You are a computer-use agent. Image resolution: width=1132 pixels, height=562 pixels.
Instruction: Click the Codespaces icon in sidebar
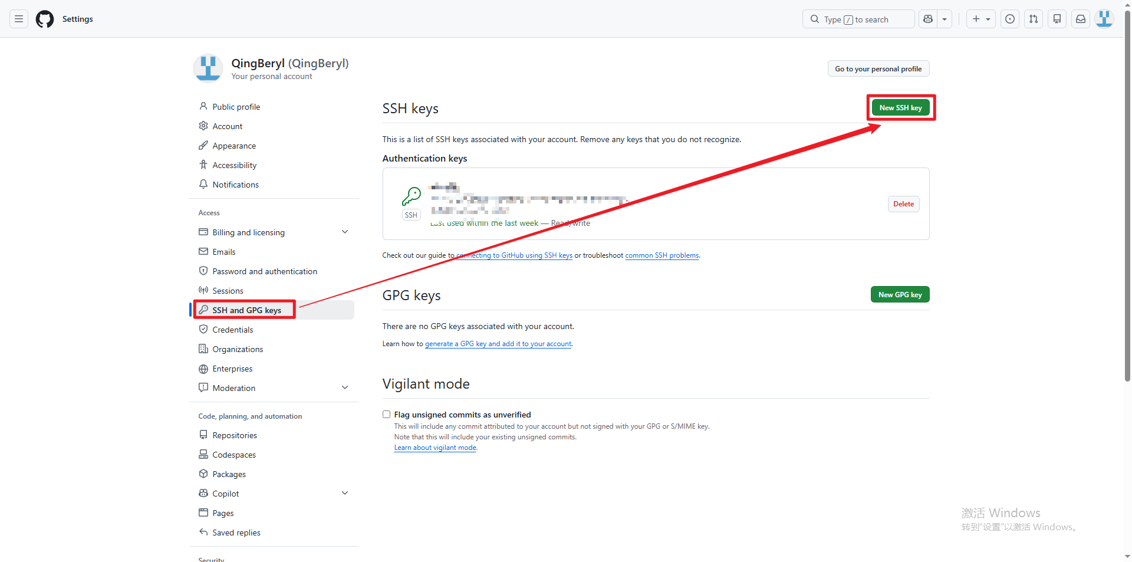point(203,454)
